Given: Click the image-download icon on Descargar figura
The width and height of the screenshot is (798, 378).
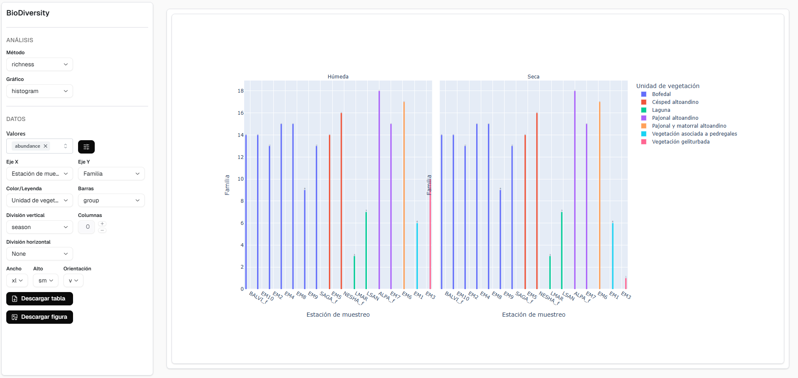Looking at the screenshot, I should point(14,317).
